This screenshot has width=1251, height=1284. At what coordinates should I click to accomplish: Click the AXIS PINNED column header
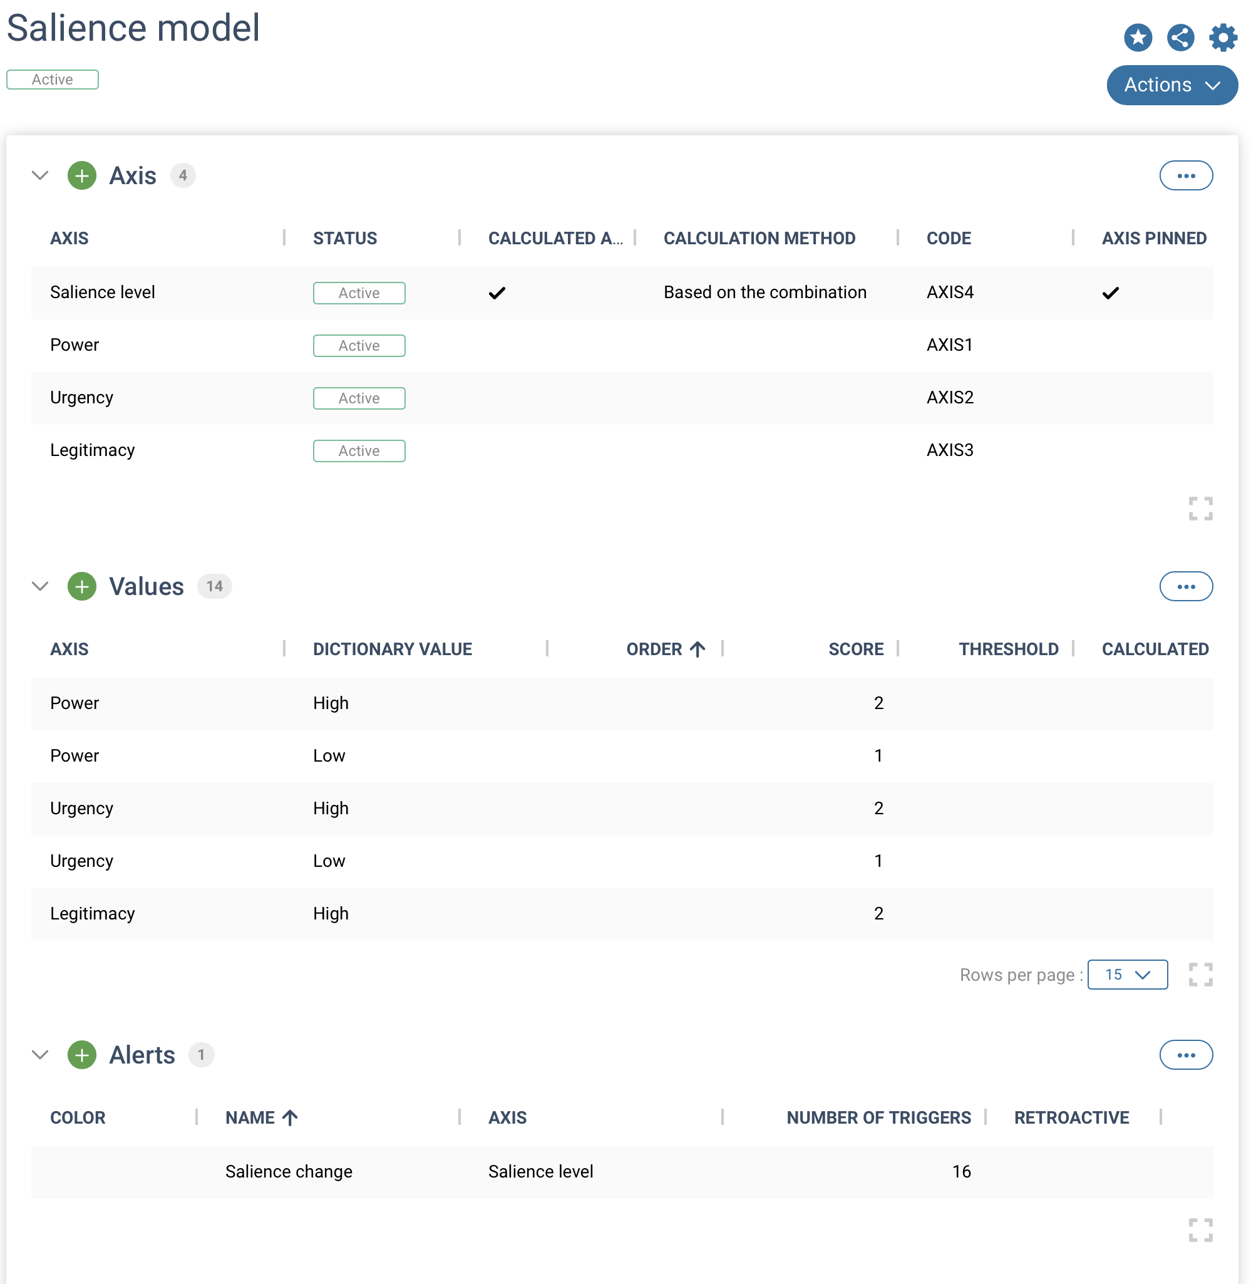(x=1155, y=239)
